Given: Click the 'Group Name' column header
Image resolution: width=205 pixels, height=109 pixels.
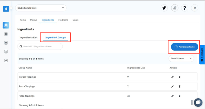Looking at the screenshot, I should (25, 68).
